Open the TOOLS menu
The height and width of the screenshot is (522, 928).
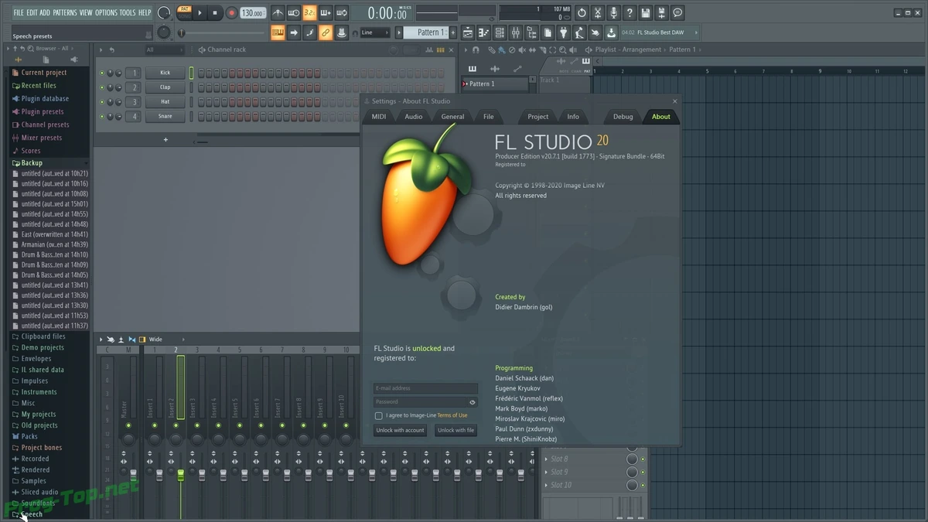[128, 12]
